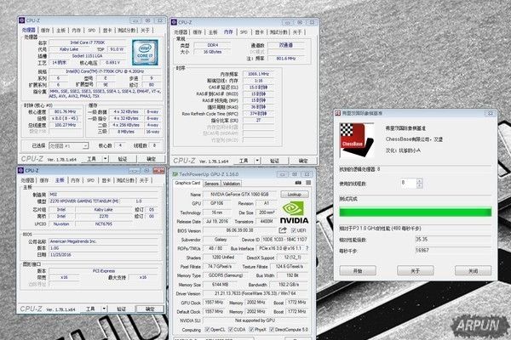Viewport: 511px width, 340px height.
Task: Click 开始 to start the Fritz chess benchmark
Action: 358,270
